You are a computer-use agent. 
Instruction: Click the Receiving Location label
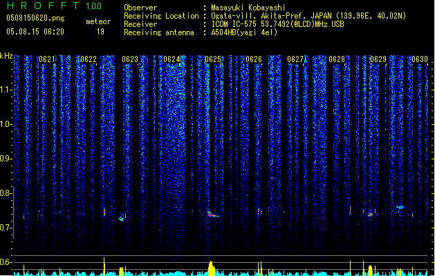tap(161, 16)
